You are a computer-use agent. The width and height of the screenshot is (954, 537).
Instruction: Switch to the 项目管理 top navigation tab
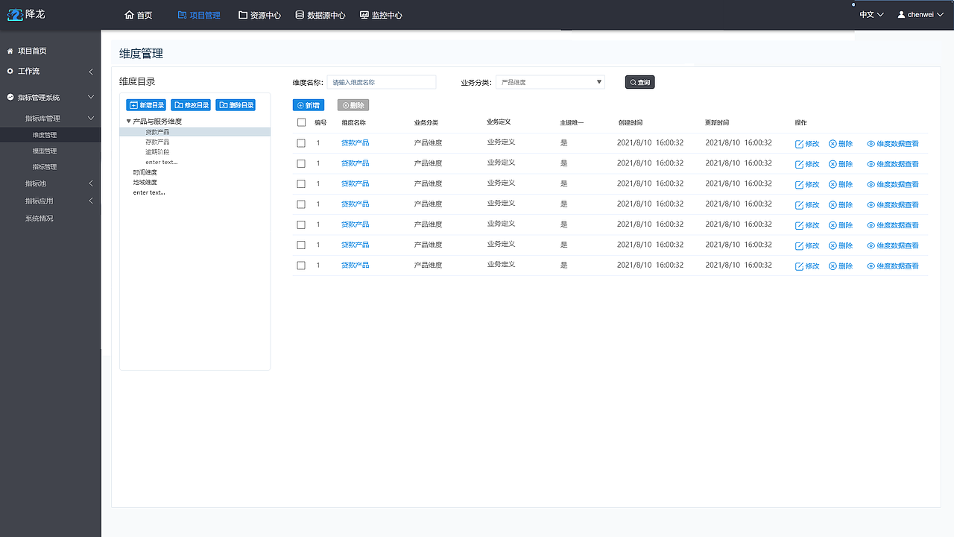click(x=199, y=15)
